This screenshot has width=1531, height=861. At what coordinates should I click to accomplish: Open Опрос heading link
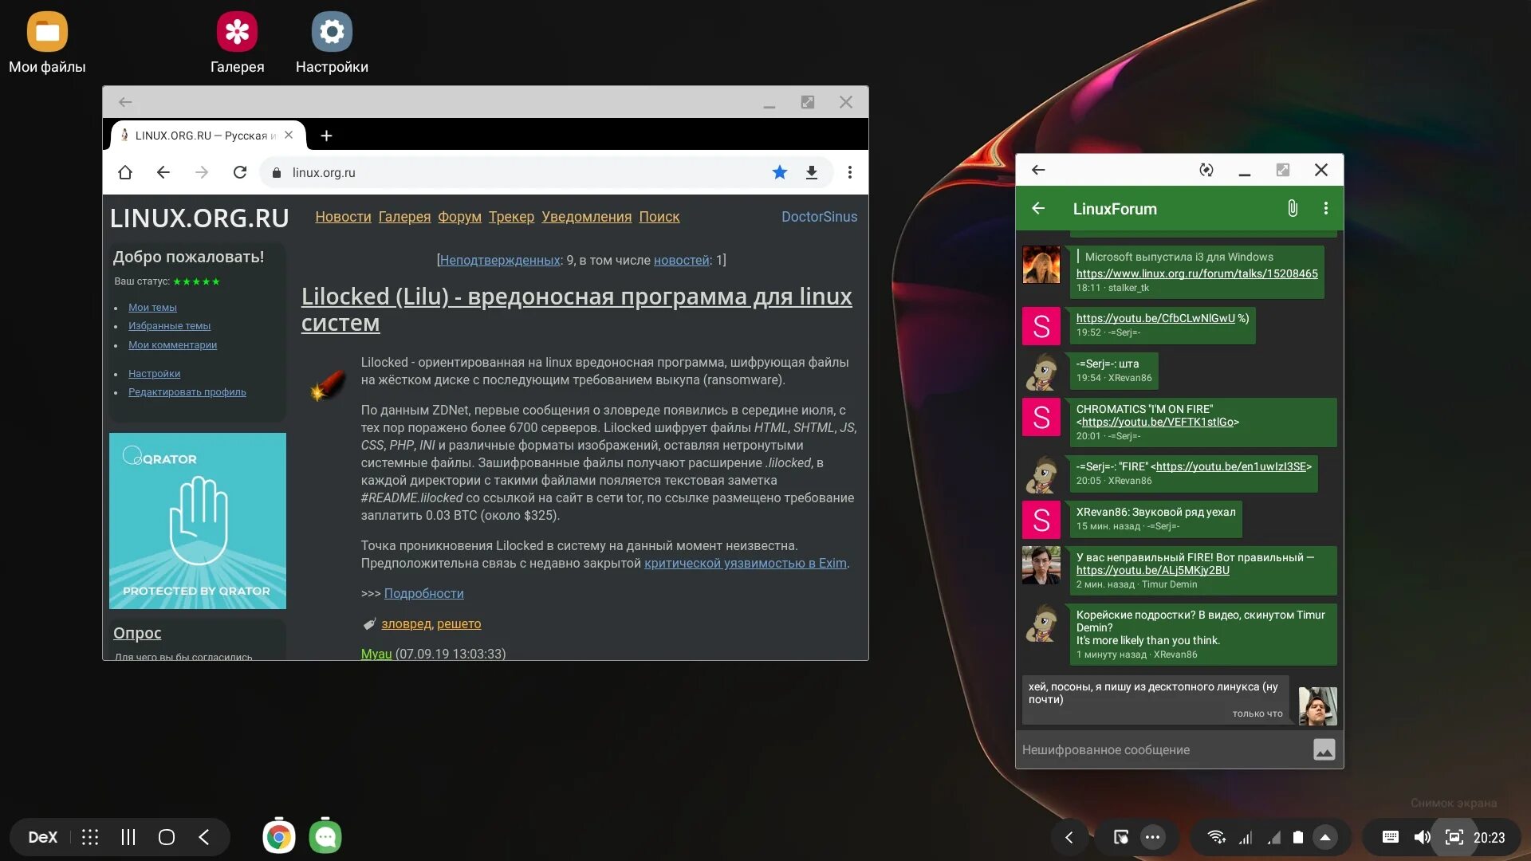point(137,633)
